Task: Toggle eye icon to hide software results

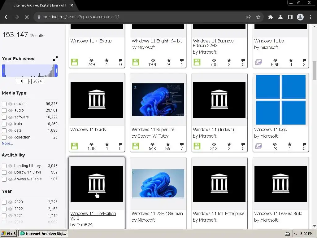Action: click(10, 117)
